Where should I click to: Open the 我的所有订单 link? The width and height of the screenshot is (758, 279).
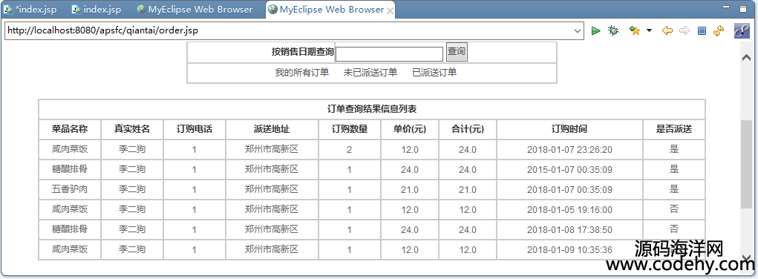pos(302,73)
